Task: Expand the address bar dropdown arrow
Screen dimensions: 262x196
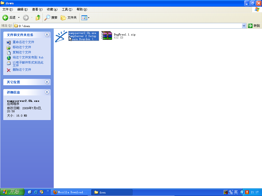Action: pos(244,26)
